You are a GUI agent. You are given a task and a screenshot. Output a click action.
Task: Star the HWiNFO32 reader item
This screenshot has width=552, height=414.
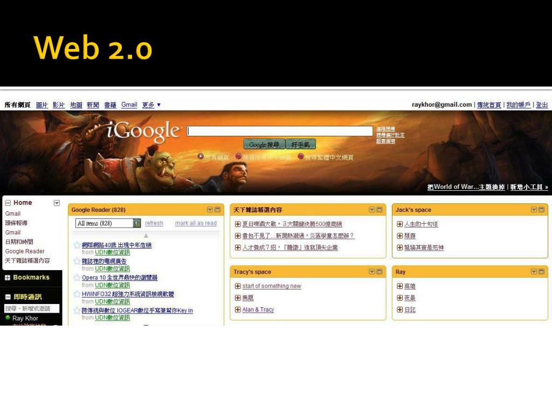click(x=77, y=294)
